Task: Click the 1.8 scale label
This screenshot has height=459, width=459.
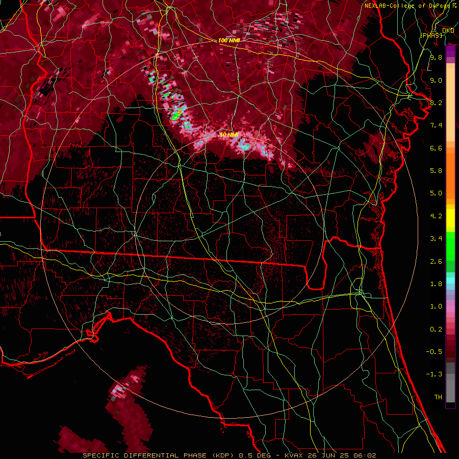Action: pyautogui.click(x=436, y=284)
